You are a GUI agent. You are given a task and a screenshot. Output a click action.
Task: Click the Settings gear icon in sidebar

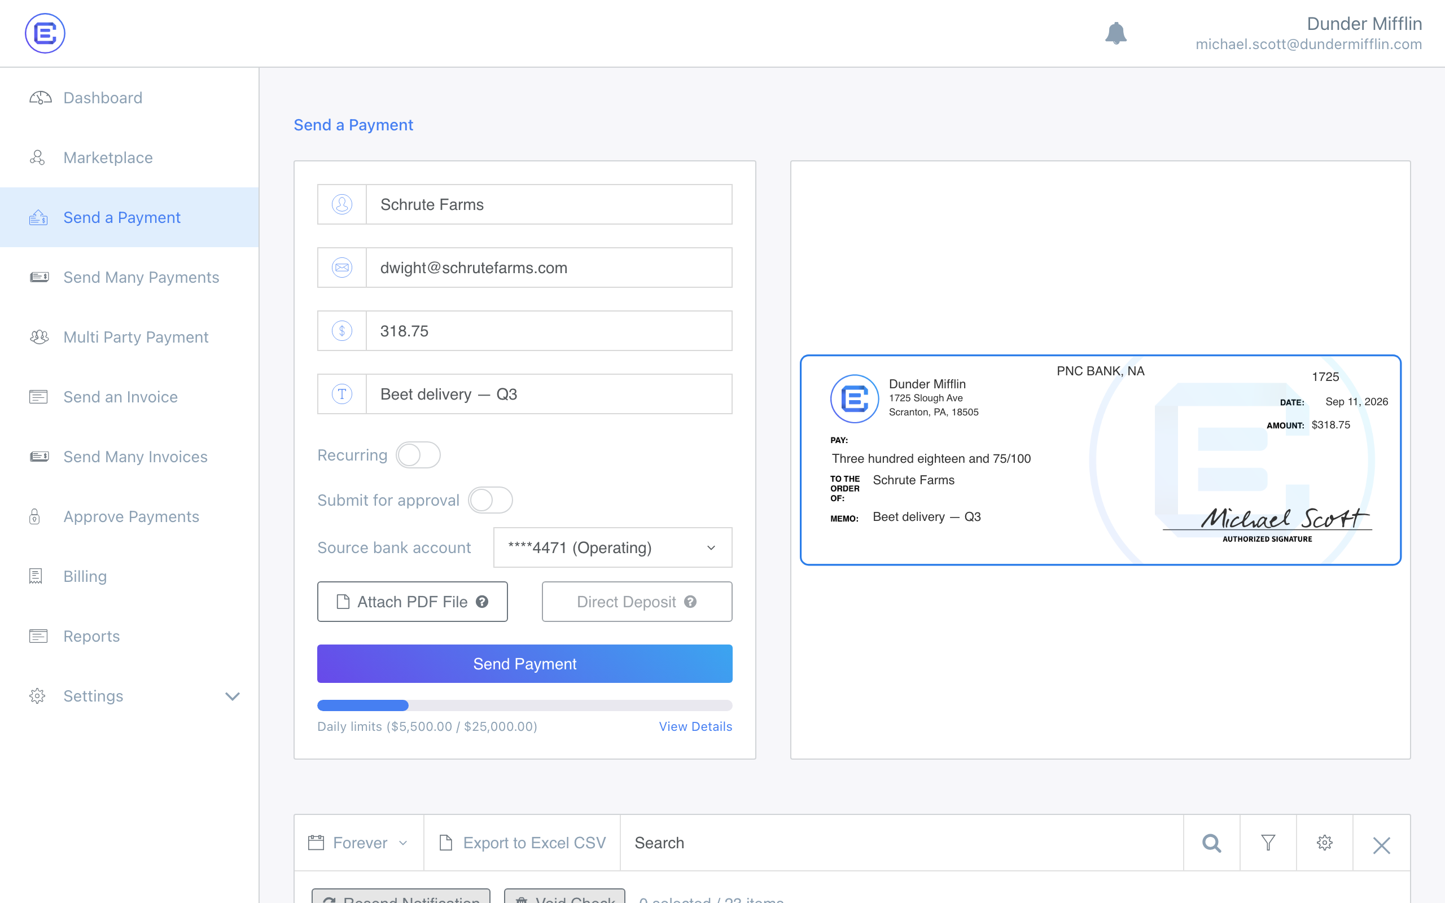(x=38, y=696)
